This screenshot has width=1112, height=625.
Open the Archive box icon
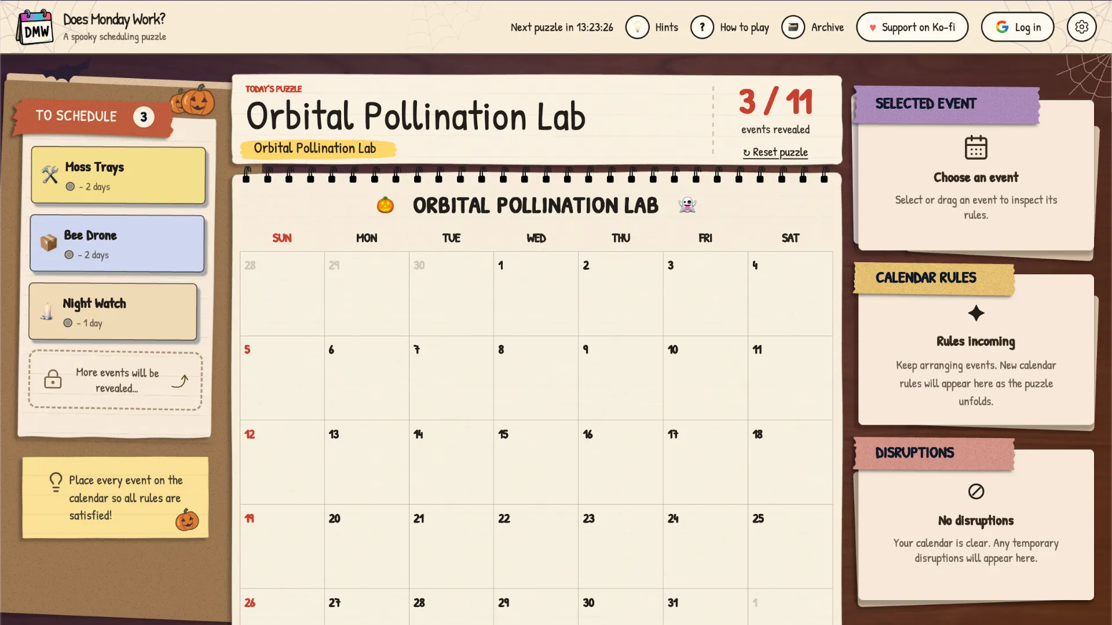pos(793,27)
